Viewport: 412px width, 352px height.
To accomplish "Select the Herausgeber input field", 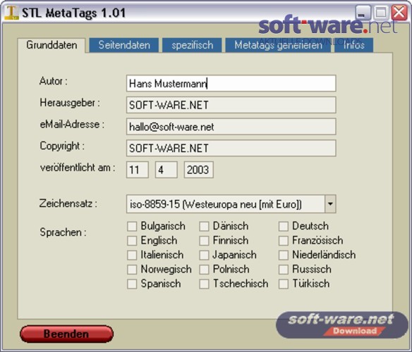I will pos(231,105).
